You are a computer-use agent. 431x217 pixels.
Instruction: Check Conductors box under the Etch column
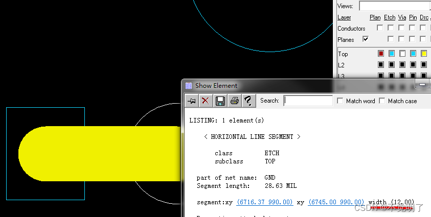coord(391,28)
